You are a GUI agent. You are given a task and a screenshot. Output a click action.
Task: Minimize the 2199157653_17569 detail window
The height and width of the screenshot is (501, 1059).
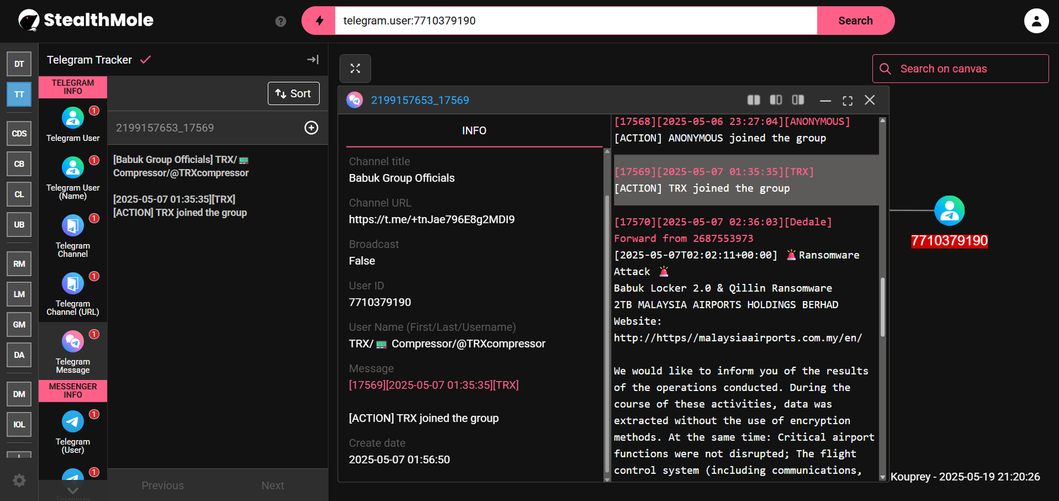click(825, 101)
